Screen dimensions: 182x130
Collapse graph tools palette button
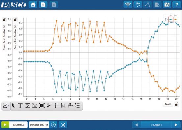tap(6, 106)
